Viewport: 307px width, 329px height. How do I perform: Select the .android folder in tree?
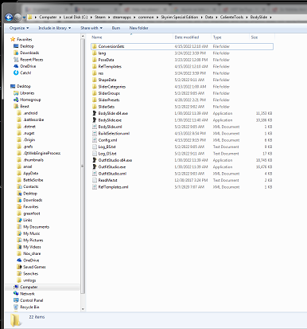pyautogui.click(x=30, y=113)
